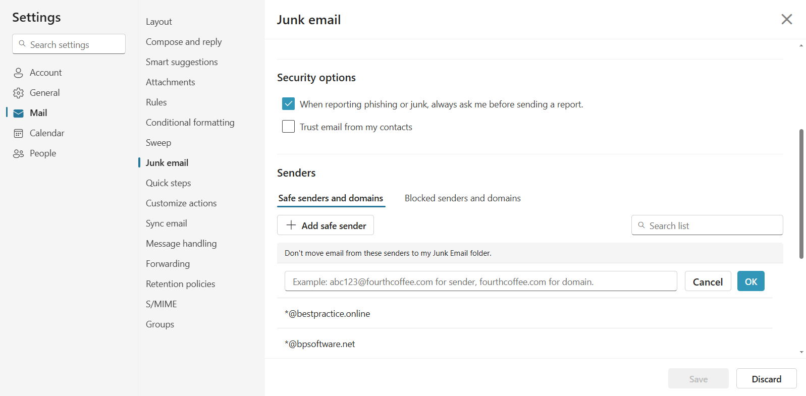Viewport: 806px width, 396px height.
Task: Click the scroll up arrow
Action: click(x=801, y=46)
